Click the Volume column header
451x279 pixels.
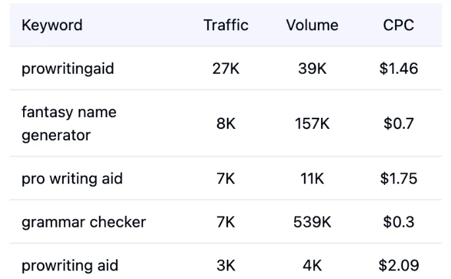(x=312, y=26)
